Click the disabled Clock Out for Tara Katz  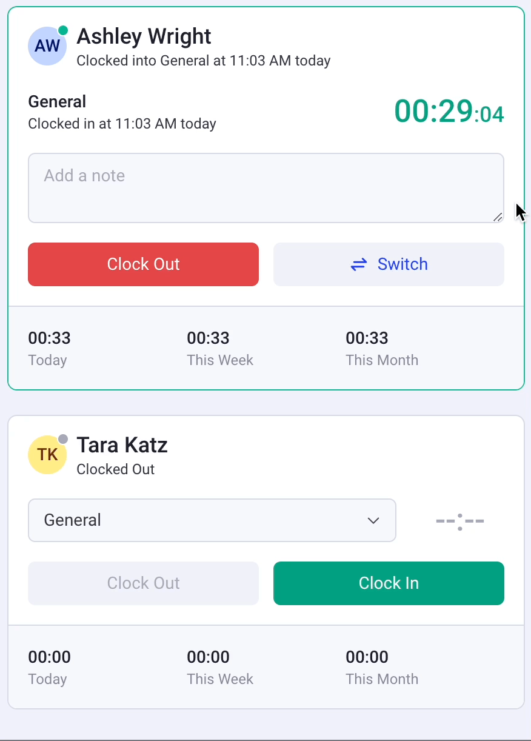click(144, 583)
